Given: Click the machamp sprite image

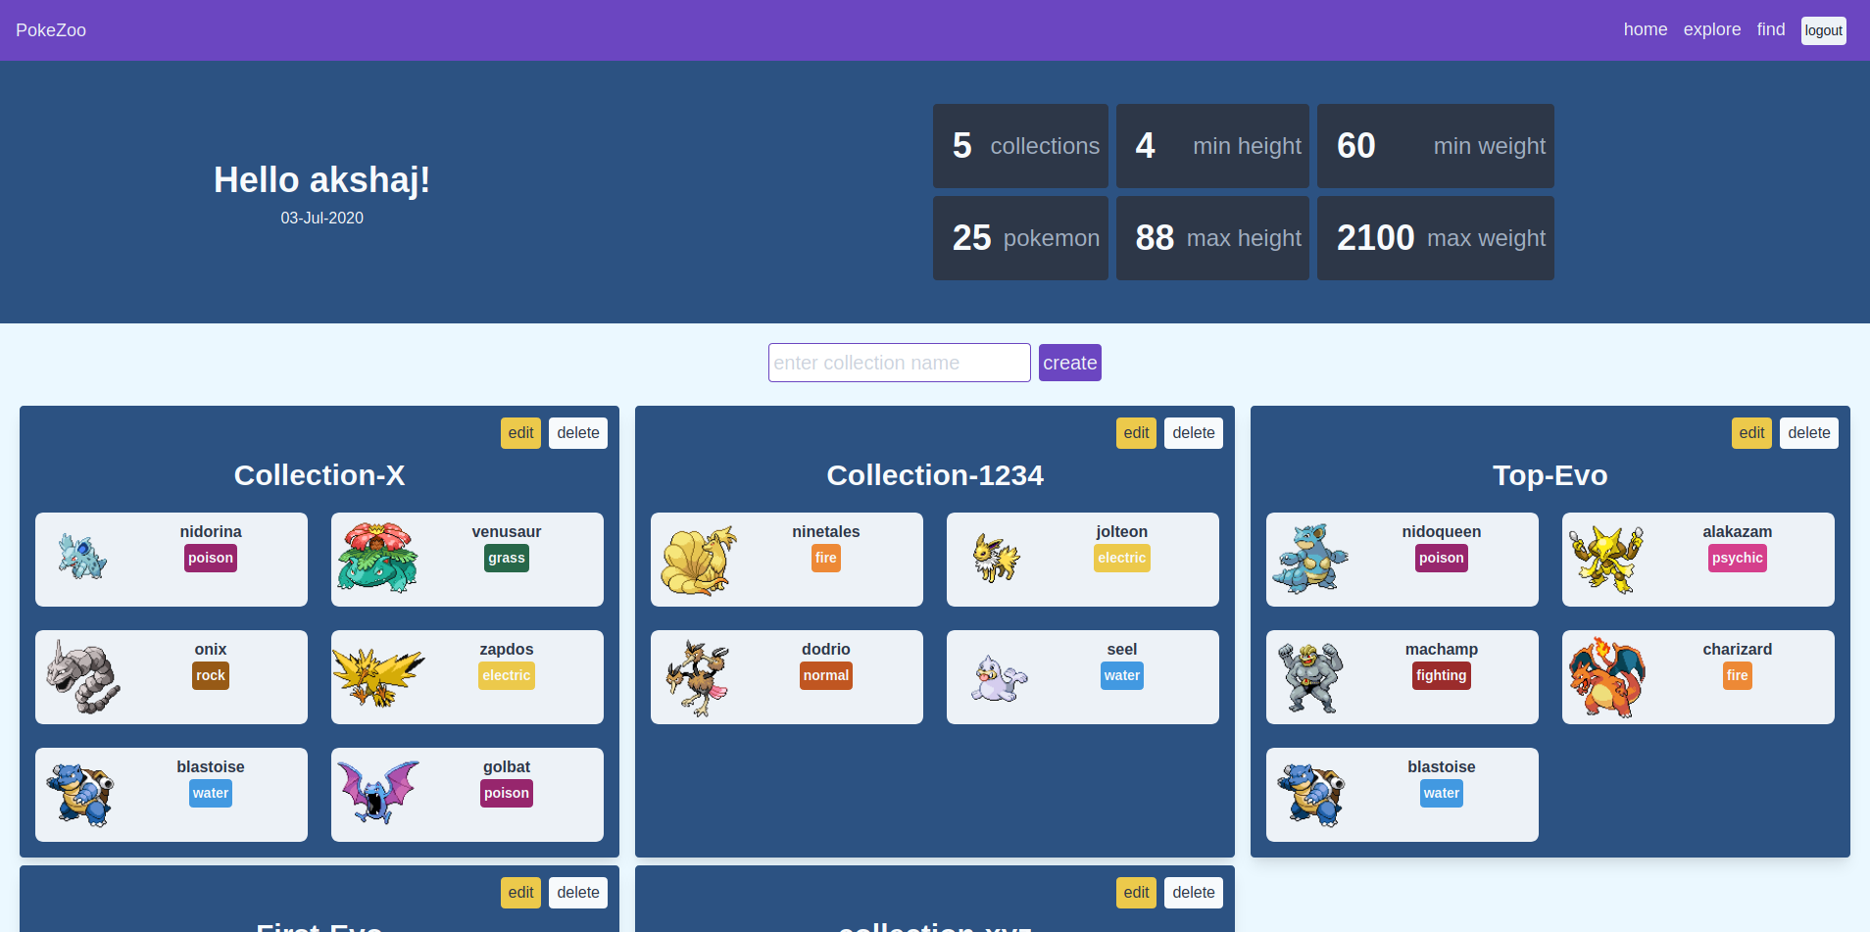Looking at the screenshot, I should 1311,677.
